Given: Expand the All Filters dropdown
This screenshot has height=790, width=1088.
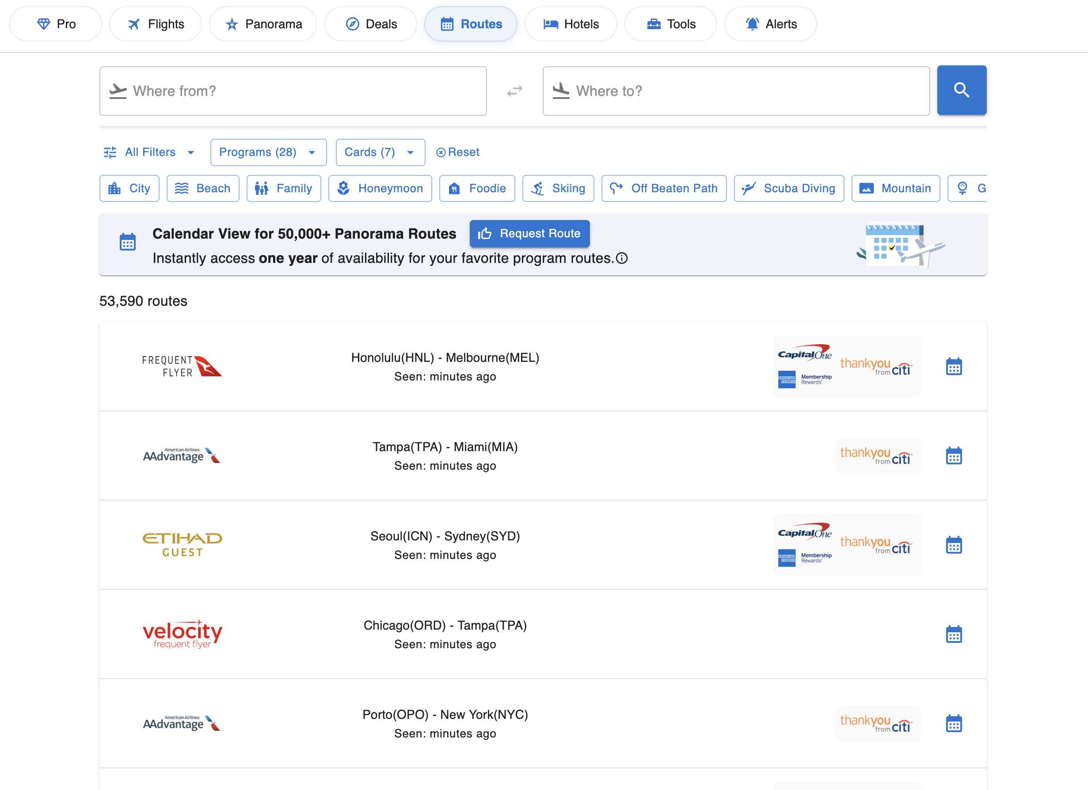Looking at the screenshot, I should 149,152.
